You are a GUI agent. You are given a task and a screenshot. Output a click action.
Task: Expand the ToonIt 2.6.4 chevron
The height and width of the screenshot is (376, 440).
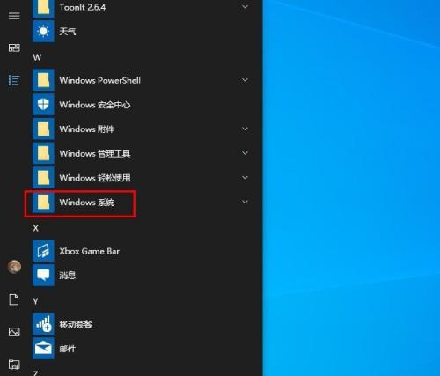coord(245,6)
